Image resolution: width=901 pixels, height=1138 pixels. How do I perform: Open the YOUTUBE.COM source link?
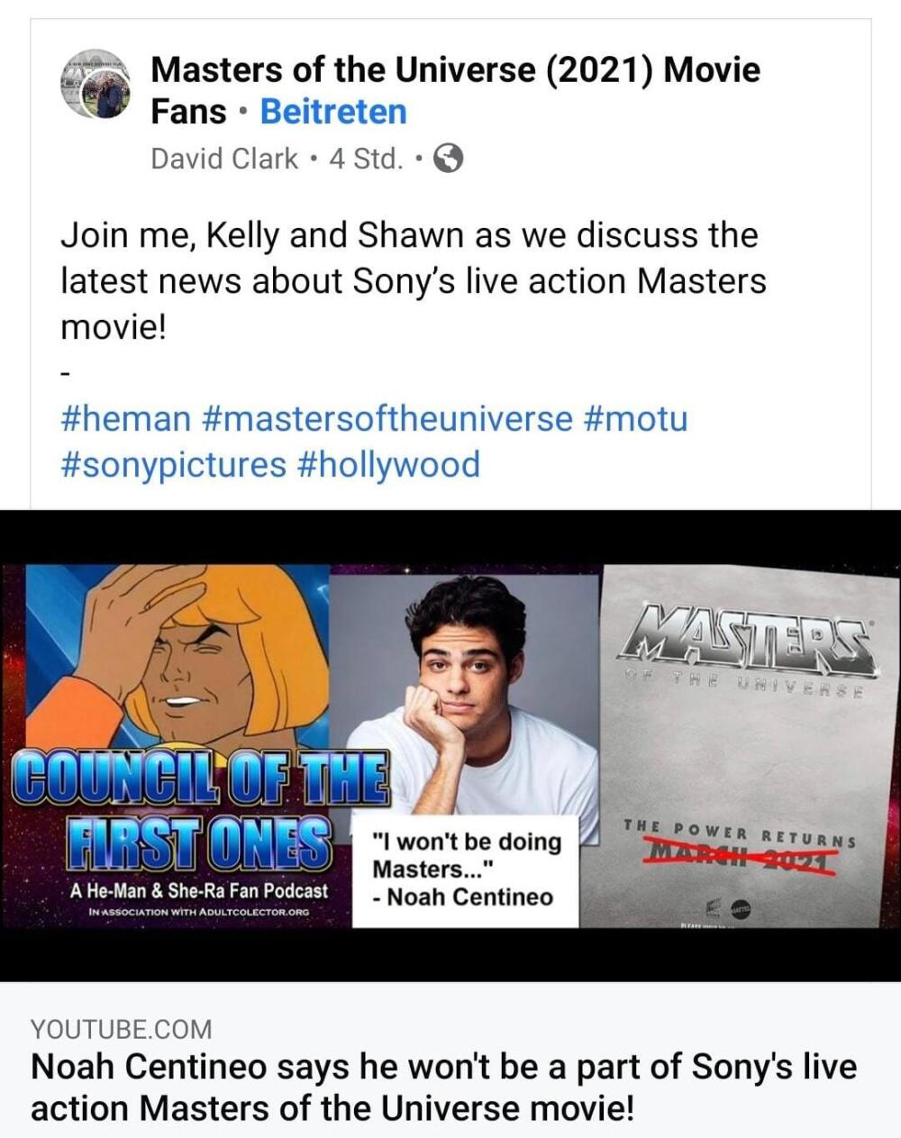click(122, 1029)
